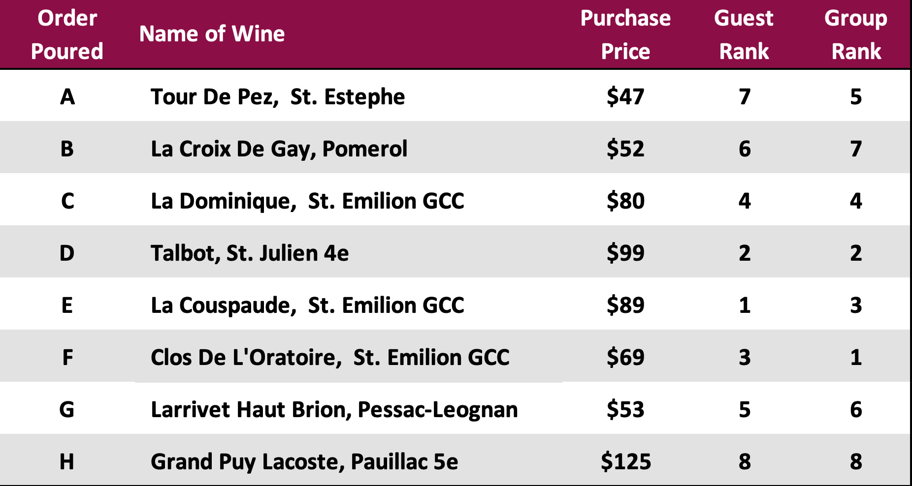Select the Order Poured column header
The image size is (912, 486).
click(x=67, y=34)
